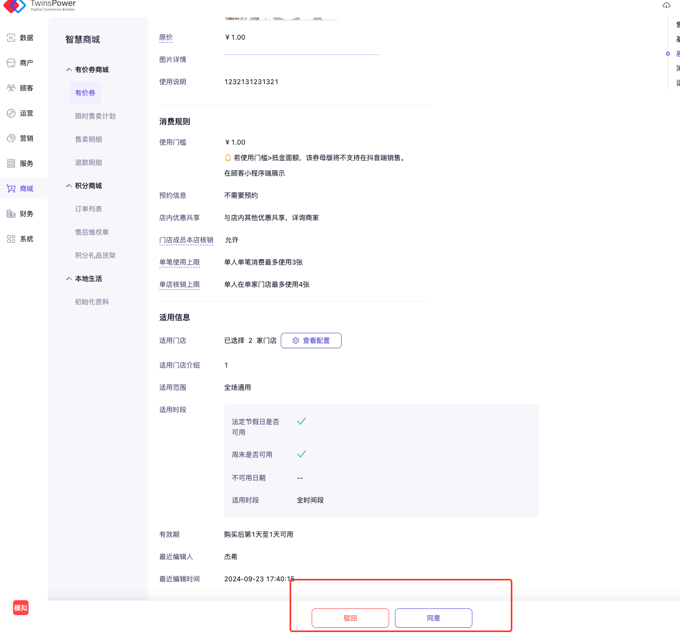The height and width of the screenshot is (635, 680).
Task: Click the 系统 grid icon
Action: pyautogui.click(x=11, y=239)
